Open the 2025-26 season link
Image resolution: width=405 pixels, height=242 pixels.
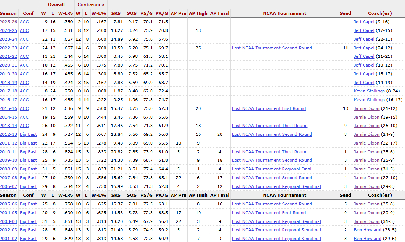click(8, 22)
